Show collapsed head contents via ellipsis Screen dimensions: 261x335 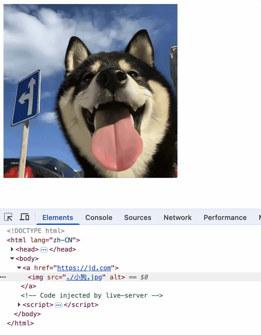coord(44,250)
